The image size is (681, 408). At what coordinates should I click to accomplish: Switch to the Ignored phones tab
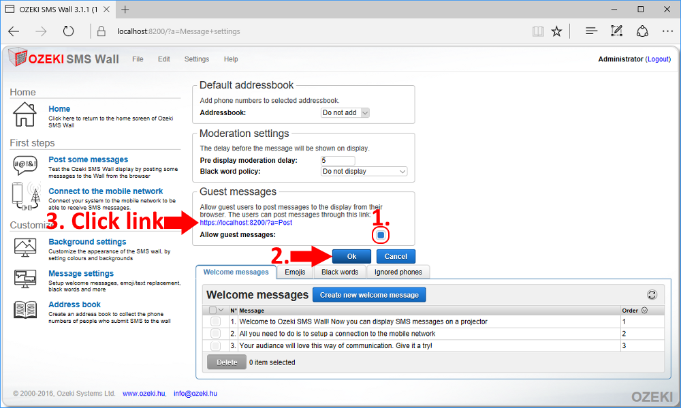click(x=398, y=272)
